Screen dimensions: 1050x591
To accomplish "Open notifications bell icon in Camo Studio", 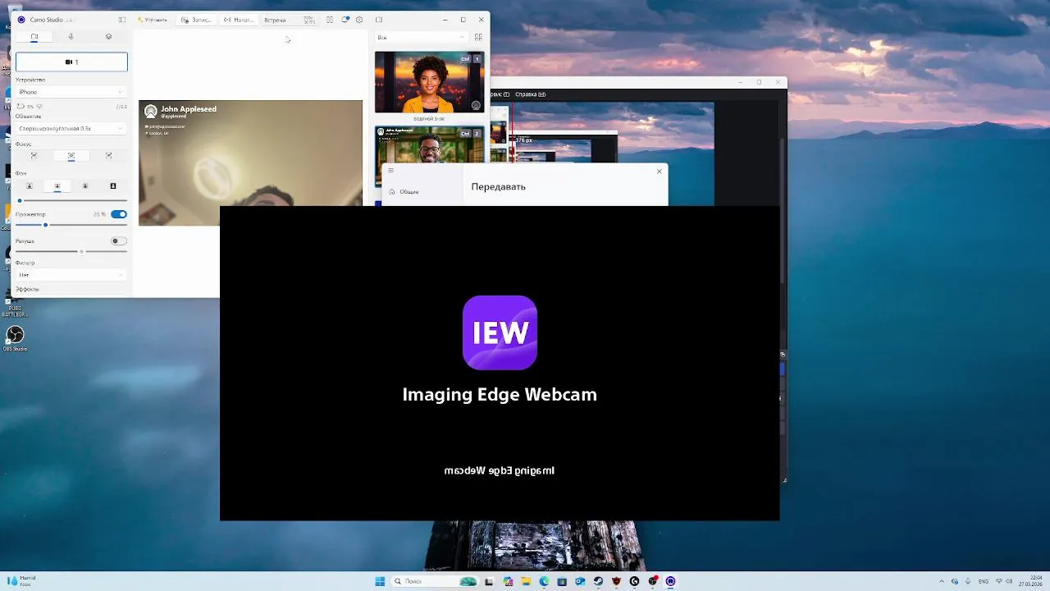I will pyautogui.click(x=345, y=20).
